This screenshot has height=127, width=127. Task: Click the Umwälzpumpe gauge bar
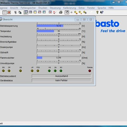[59, 63]
